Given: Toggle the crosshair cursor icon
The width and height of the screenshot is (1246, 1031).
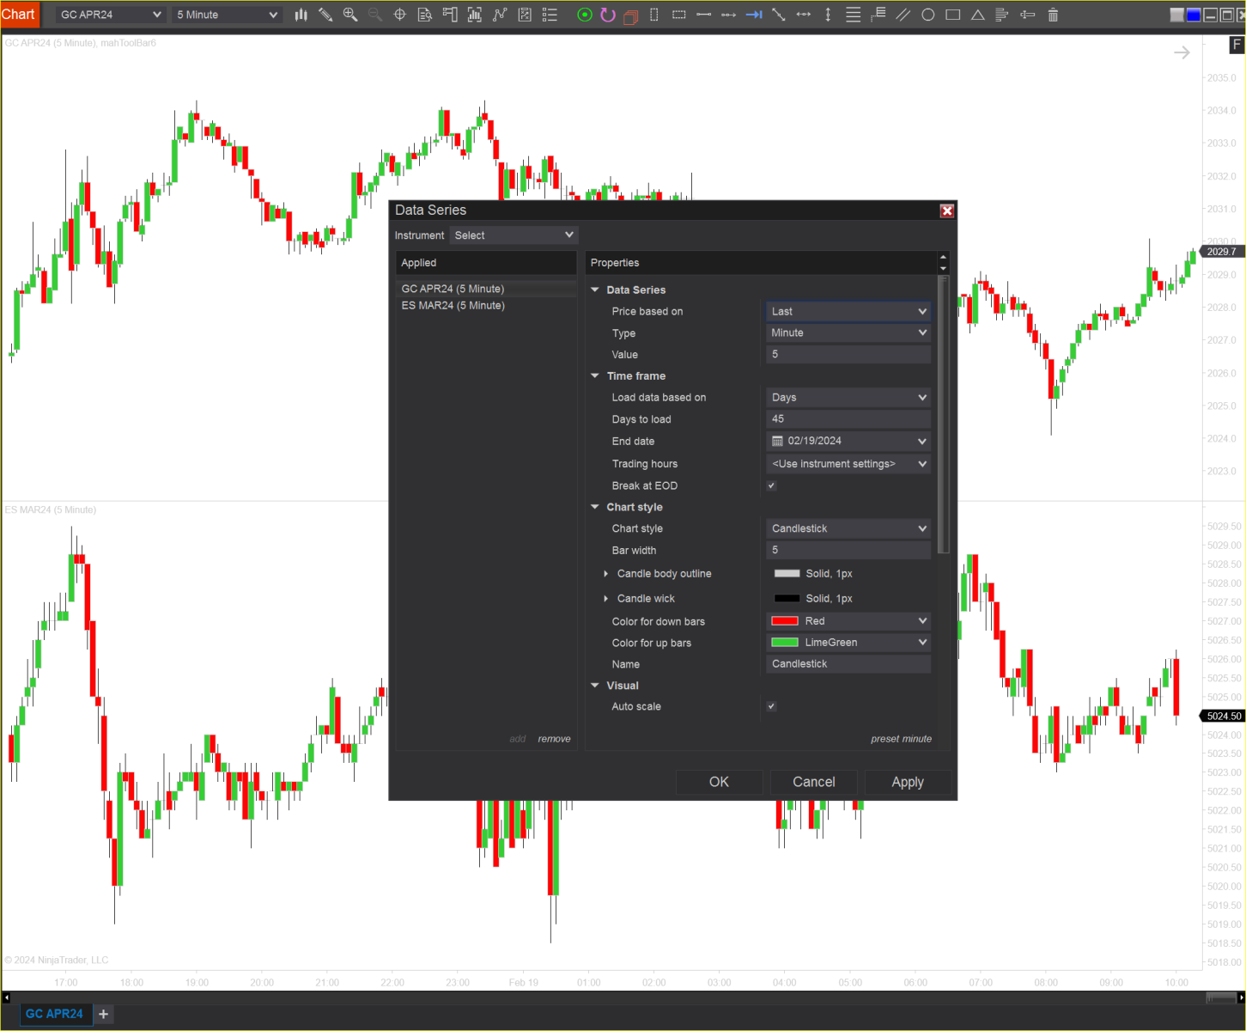Looking at the screenshot, I should 400,15.
